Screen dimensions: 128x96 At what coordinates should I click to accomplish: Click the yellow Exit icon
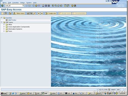pyautogui.click(x=36, y=6)
